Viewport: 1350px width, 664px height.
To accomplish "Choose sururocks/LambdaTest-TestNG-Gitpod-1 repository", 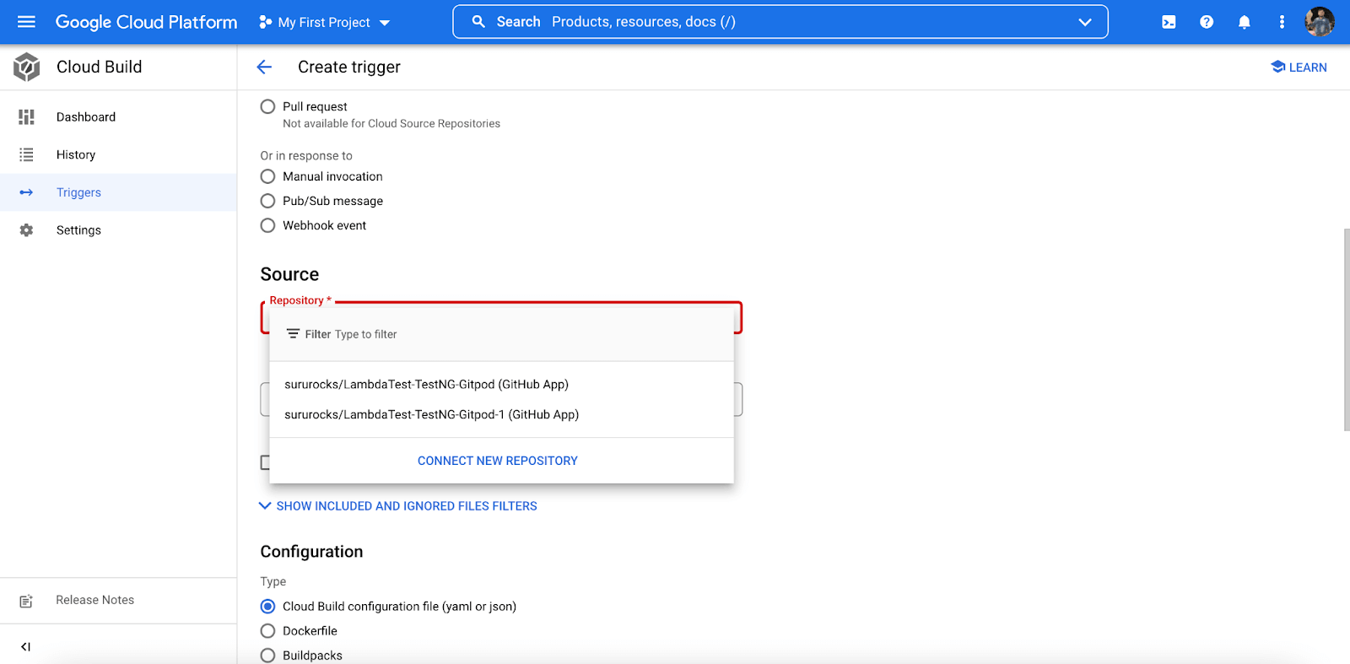I will [501, 414].
